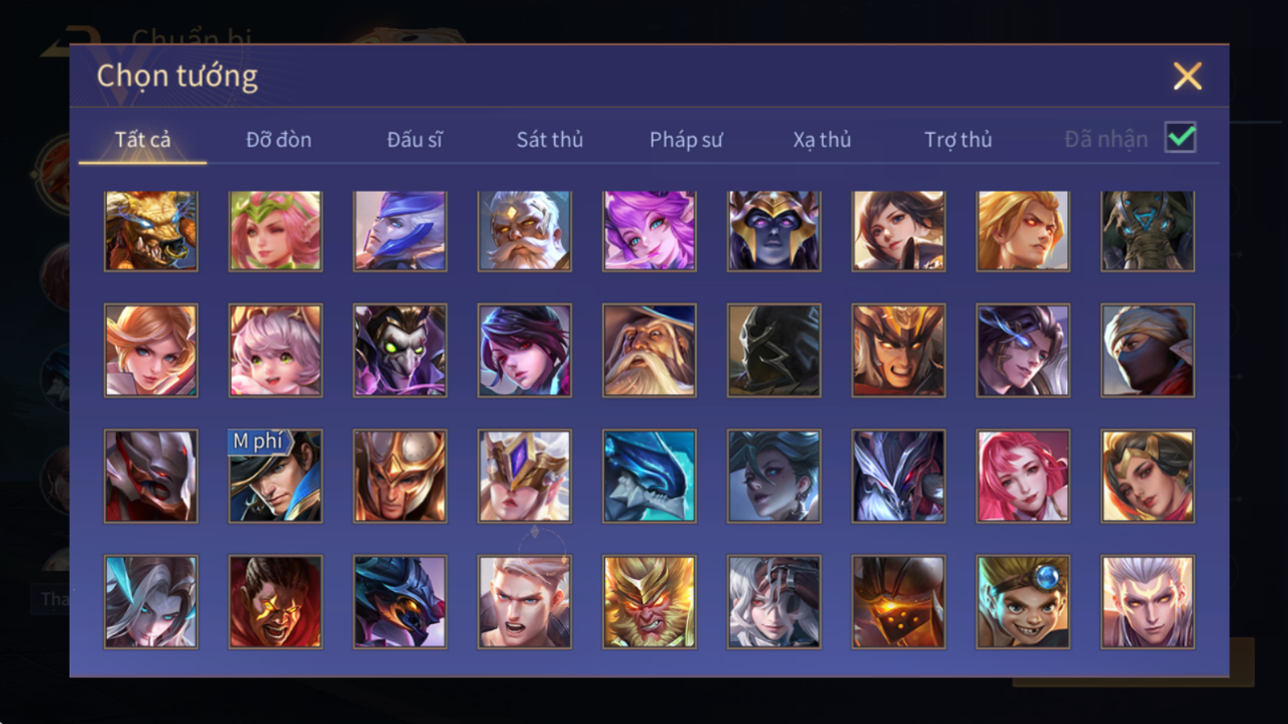
Task: Select the golden dragon beast hero portrait
Action: tap(151, 231)
